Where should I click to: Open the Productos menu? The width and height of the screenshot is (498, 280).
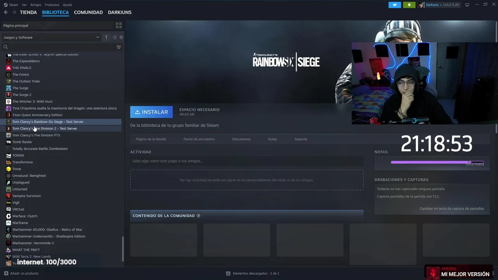[x=52, y=5]
